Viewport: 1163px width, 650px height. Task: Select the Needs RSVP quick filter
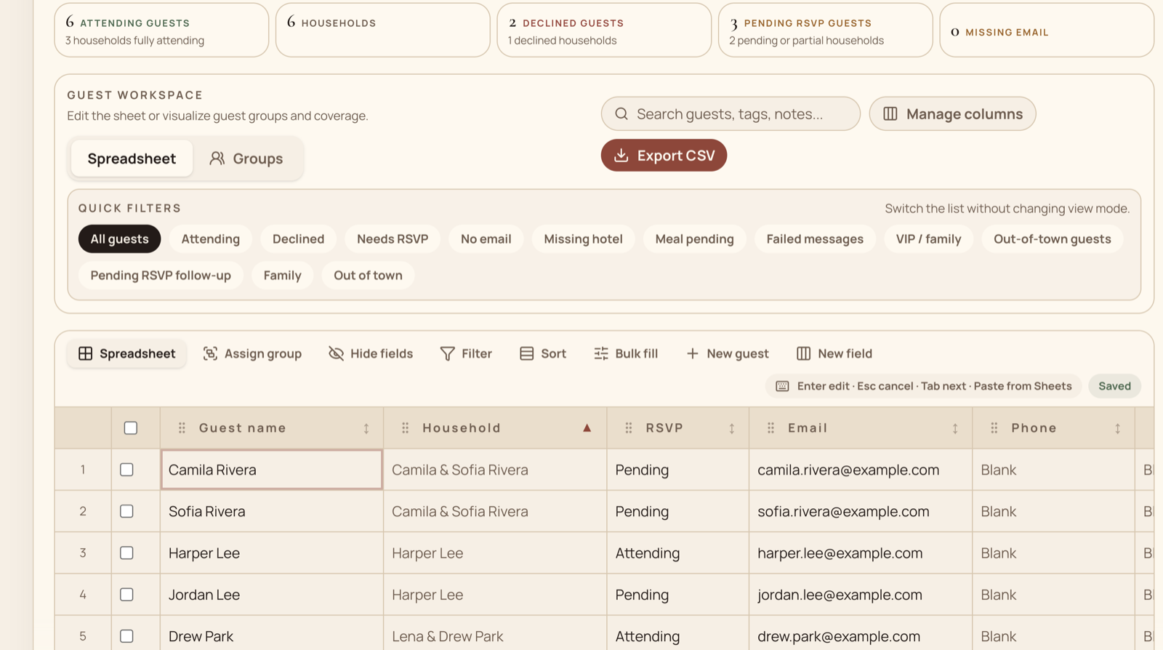tap(393, 239)
